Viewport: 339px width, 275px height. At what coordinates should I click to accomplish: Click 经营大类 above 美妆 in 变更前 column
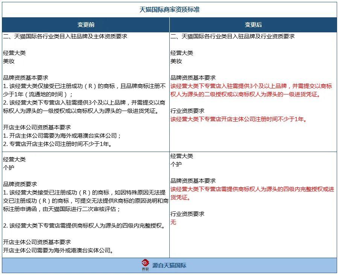[14, 53]
